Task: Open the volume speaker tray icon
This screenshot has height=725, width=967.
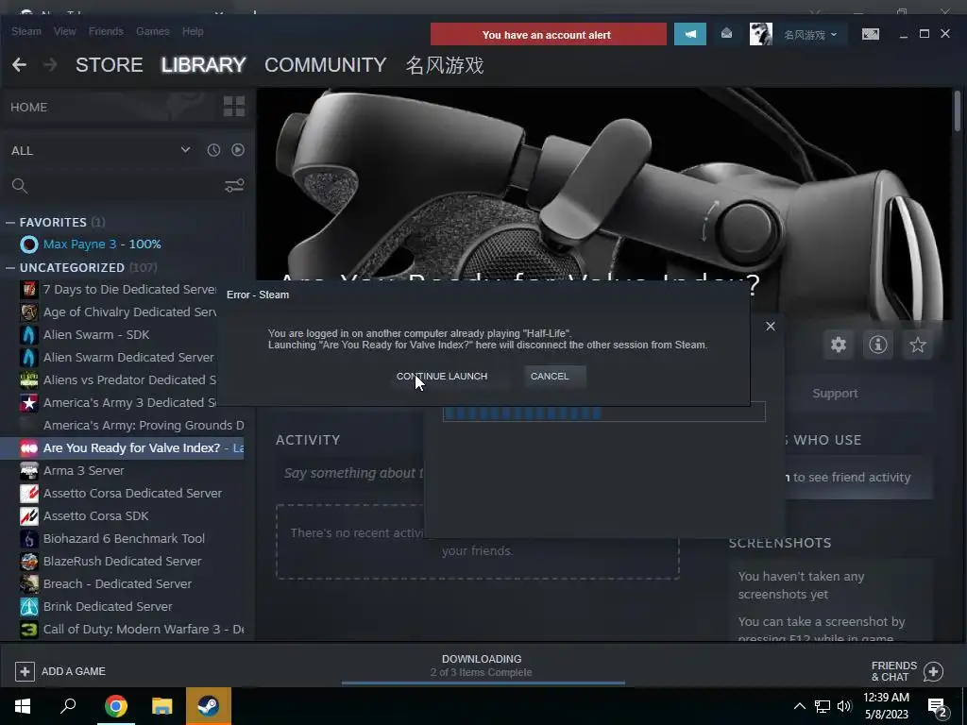Action: coord(844,706)
